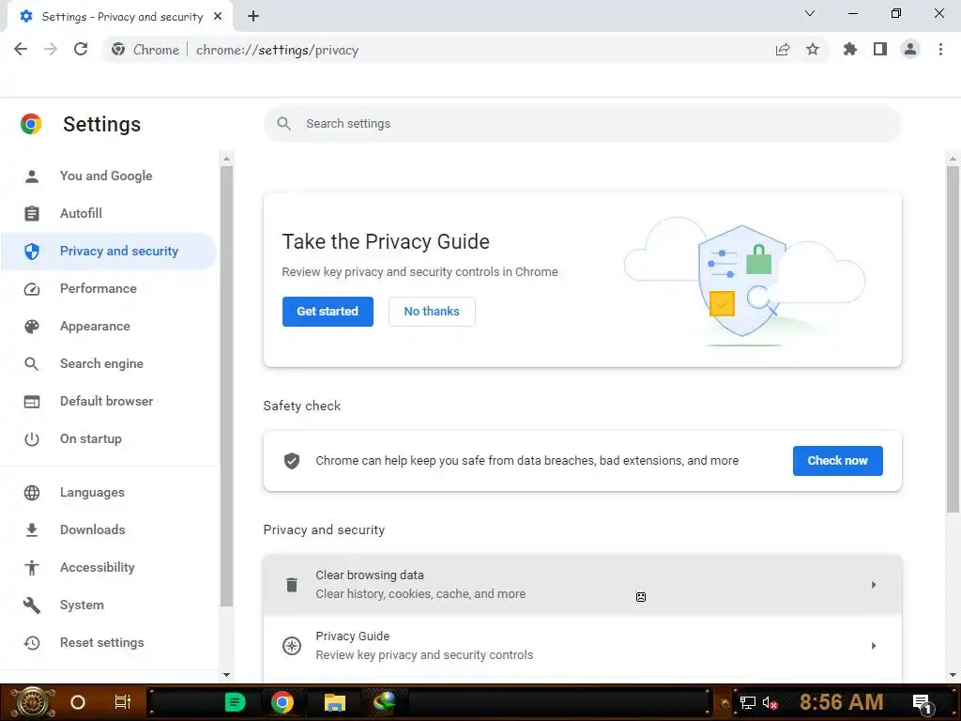
Task: Click the On startup power icon
Action: [32, 439]
